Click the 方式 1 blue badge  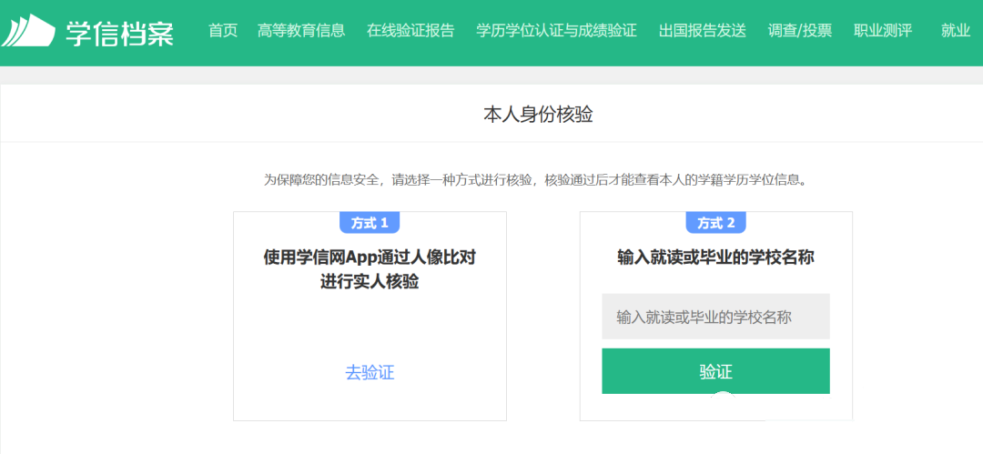tap(370, 223)
